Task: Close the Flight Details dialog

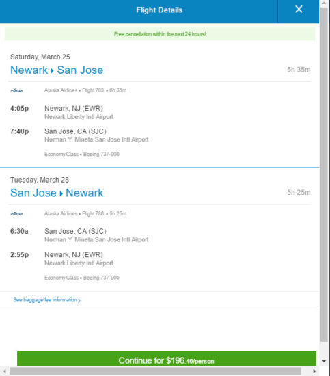Action: [299, 10]
